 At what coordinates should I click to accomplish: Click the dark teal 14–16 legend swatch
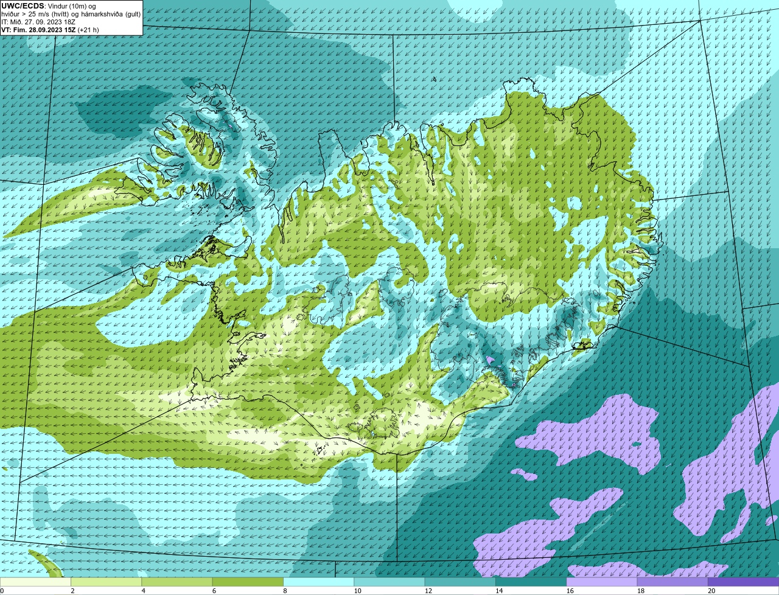531,582
